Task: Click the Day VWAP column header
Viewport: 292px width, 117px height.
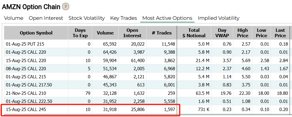Action: point(222,33)
